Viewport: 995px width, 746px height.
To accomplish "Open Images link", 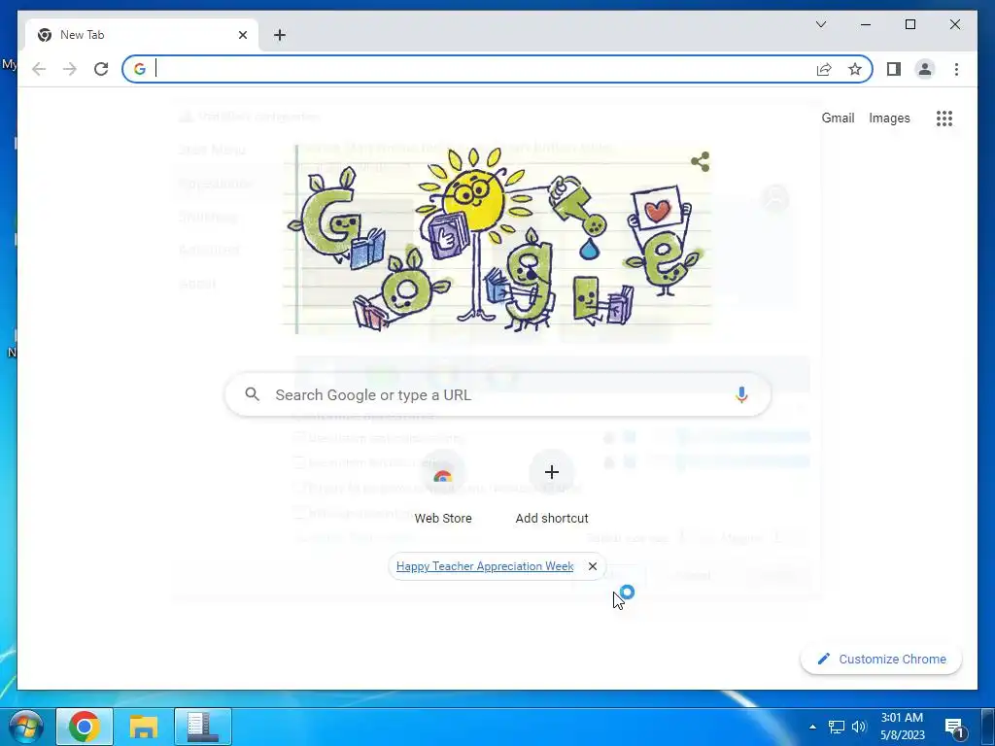I will click(x=889, y=118).
